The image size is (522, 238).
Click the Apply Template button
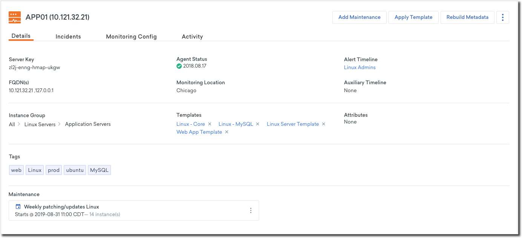click(413, 17)
